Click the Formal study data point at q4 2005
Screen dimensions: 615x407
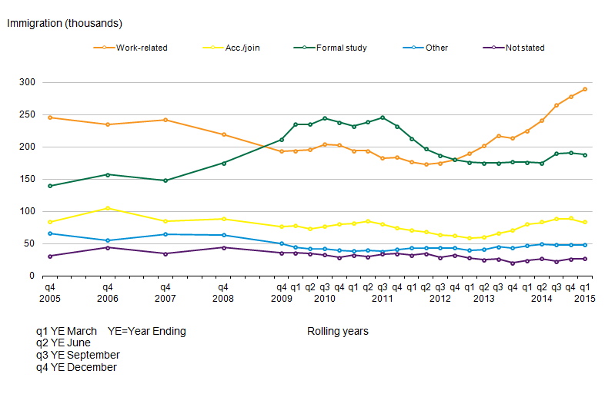pos(50,186)
